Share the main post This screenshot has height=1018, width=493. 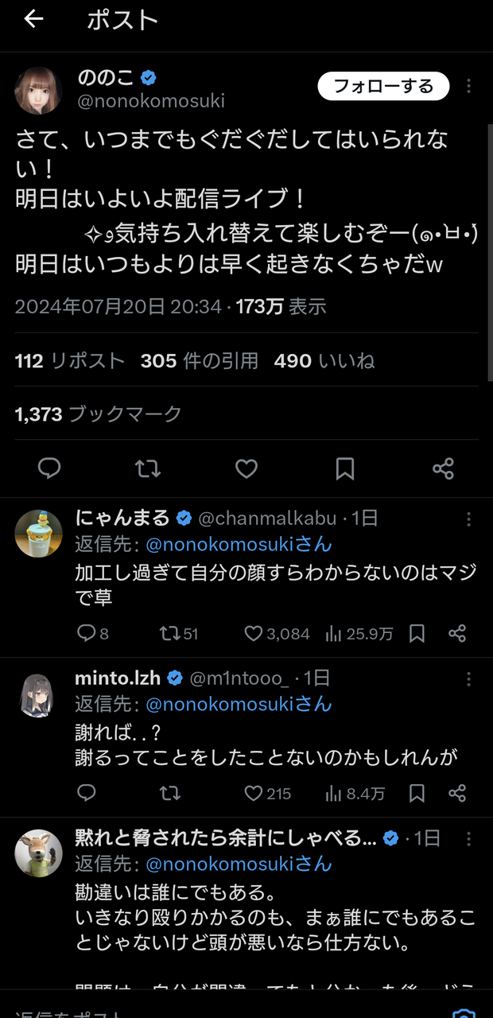(443, 469)
